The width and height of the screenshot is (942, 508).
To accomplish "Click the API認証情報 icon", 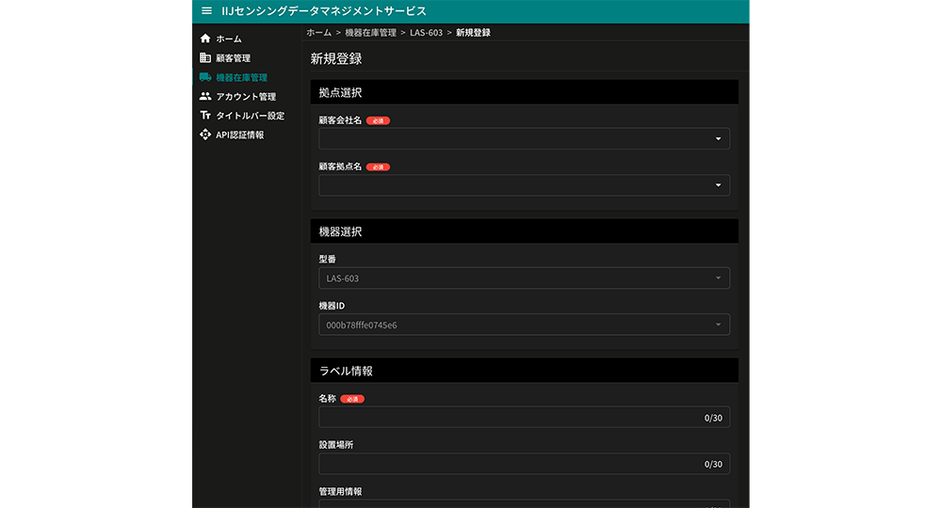I will [x=205, y=135].
